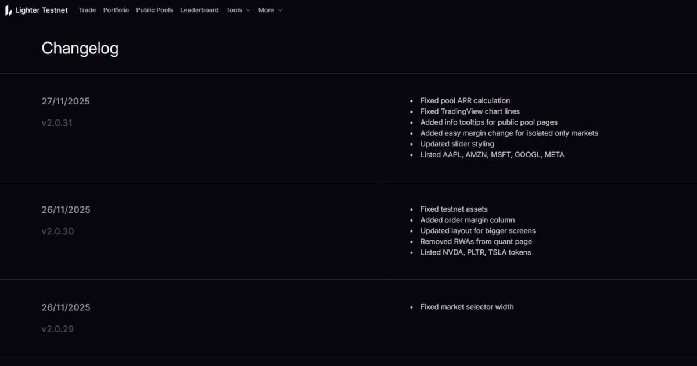The height and width of the screenshot is (366, 697).
Task: Click 'Listed NVDA, PLTR, TSLA tokens'
Action: point(476,252)
